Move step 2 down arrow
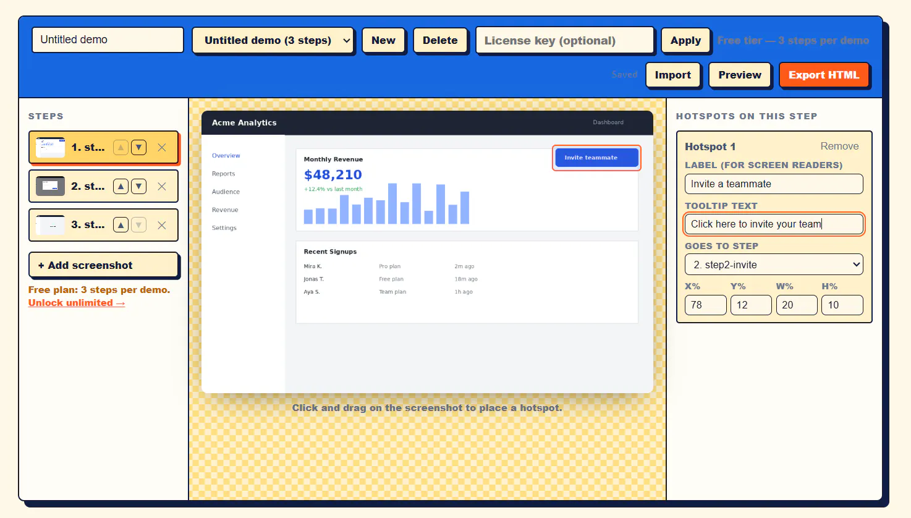The height and width of the screenshot is (518, 911). (139, 187)
